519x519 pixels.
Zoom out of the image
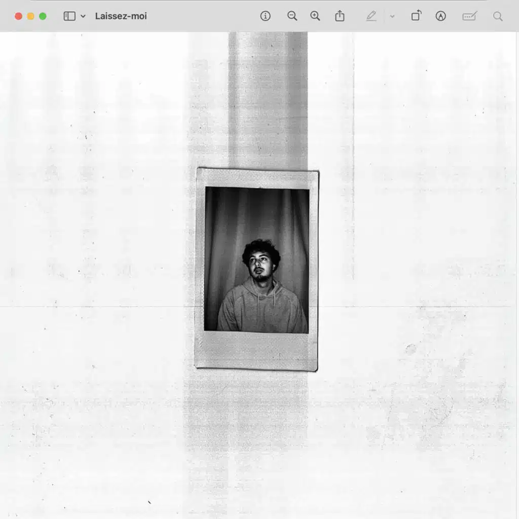pos(292,16)
